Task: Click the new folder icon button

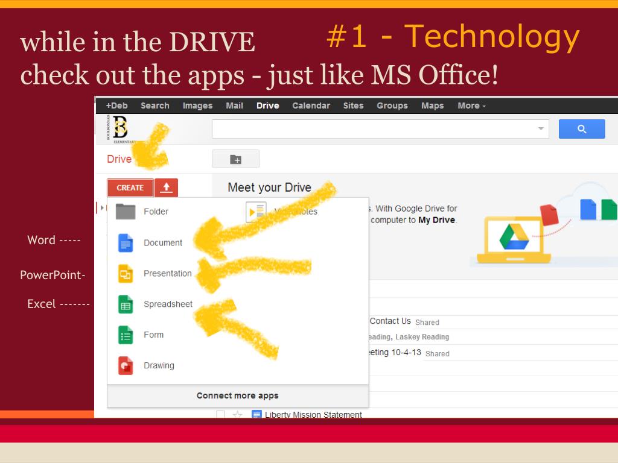Action: 236,159
